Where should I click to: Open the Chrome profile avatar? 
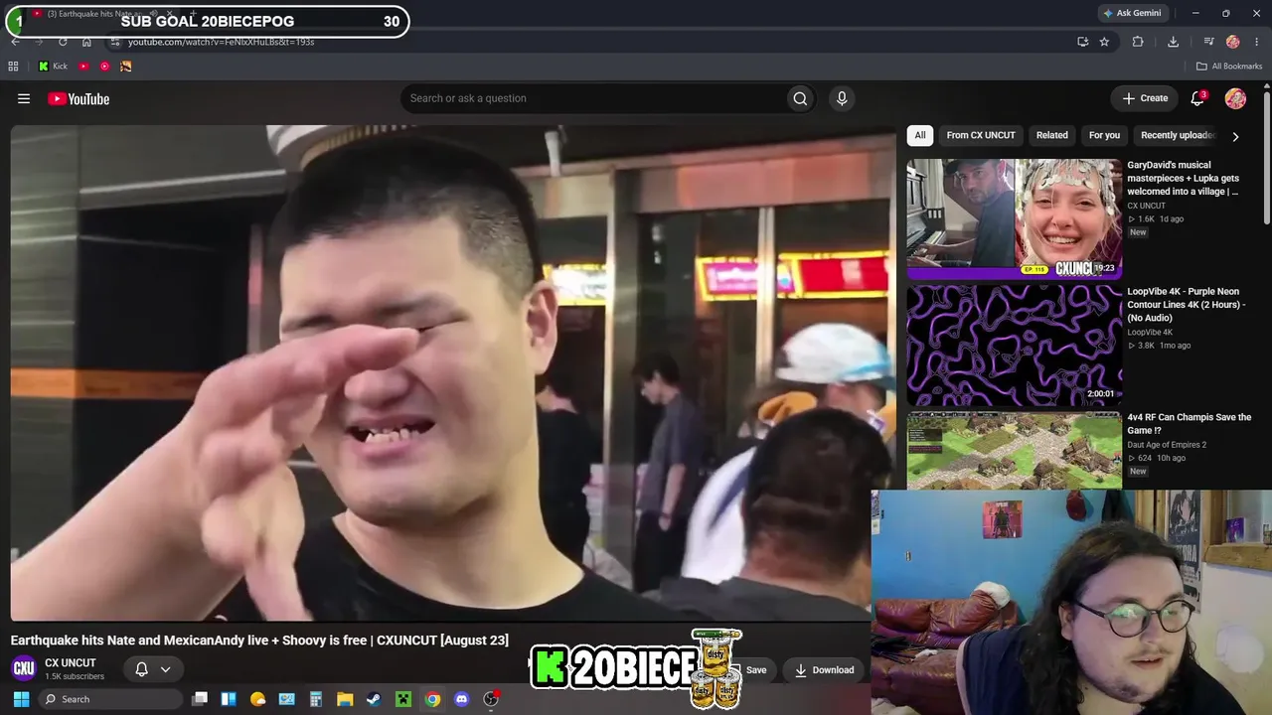1233,42
